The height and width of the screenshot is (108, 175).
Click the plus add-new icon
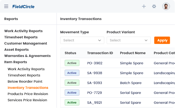point(144,6)
